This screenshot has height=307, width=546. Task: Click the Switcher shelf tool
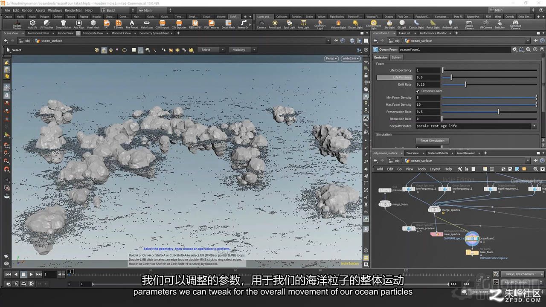(500, 24)
